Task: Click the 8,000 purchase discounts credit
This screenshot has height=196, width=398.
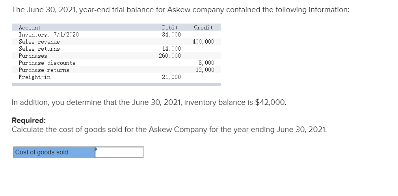Action: (x=206, y=63)
